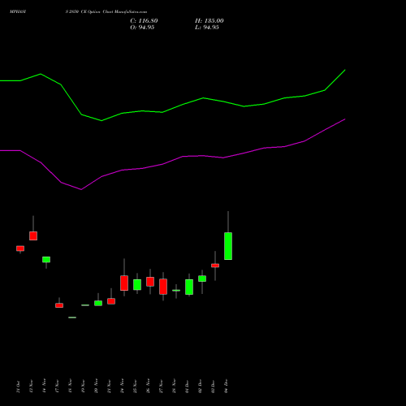Click the open price value O: 94.95
This screenshot has height=406, width=406.
[x=142, y=28]
